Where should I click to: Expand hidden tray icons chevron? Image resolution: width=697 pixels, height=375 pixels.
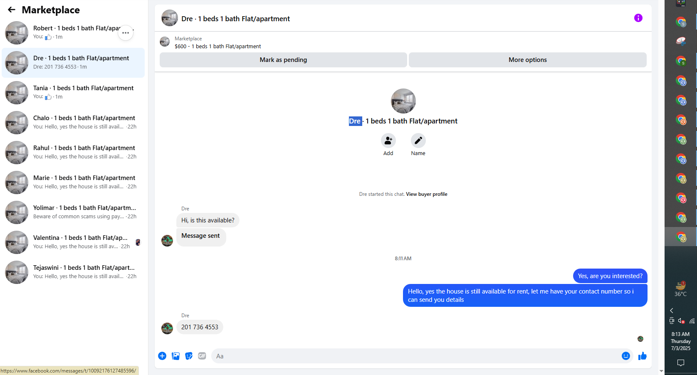coord(671,311)
